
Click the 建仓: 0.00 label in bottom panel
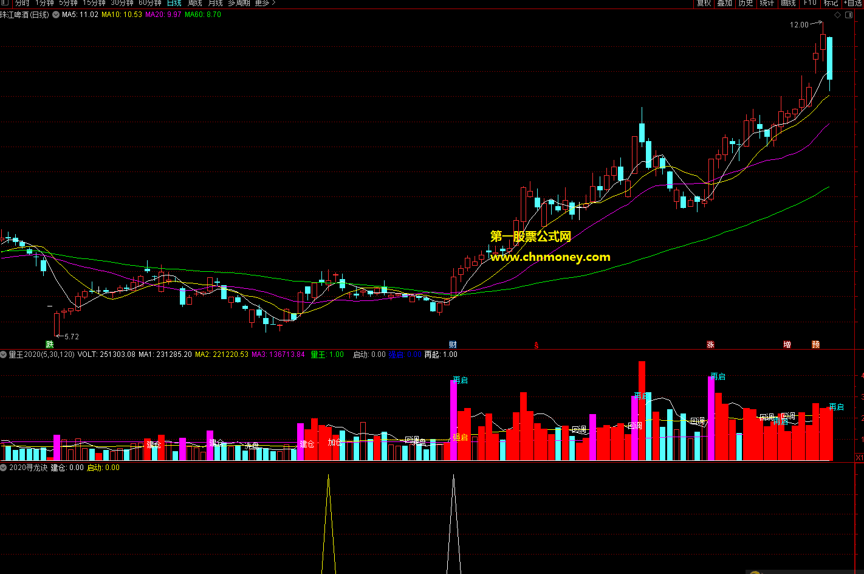point(67,468)
